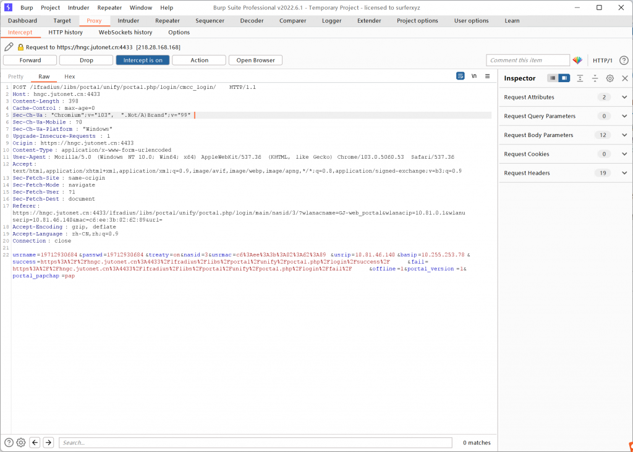Open the rainbow highlight color picker

(577, 61)
